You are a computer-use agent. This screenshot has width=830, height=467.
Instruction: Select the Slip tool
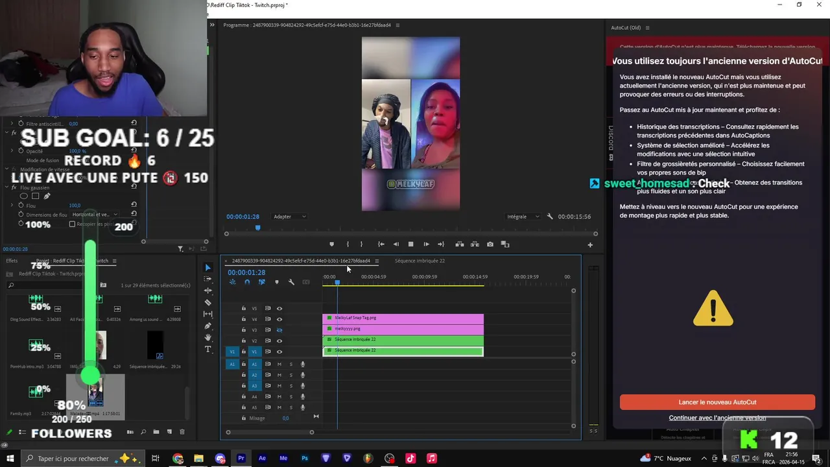207,314
